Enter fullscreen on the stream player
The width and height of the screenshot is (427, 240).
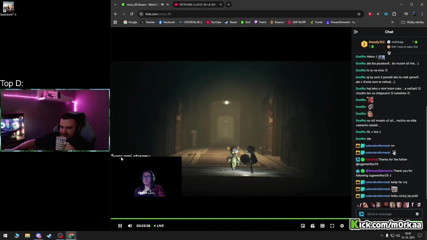pos(332,226)
